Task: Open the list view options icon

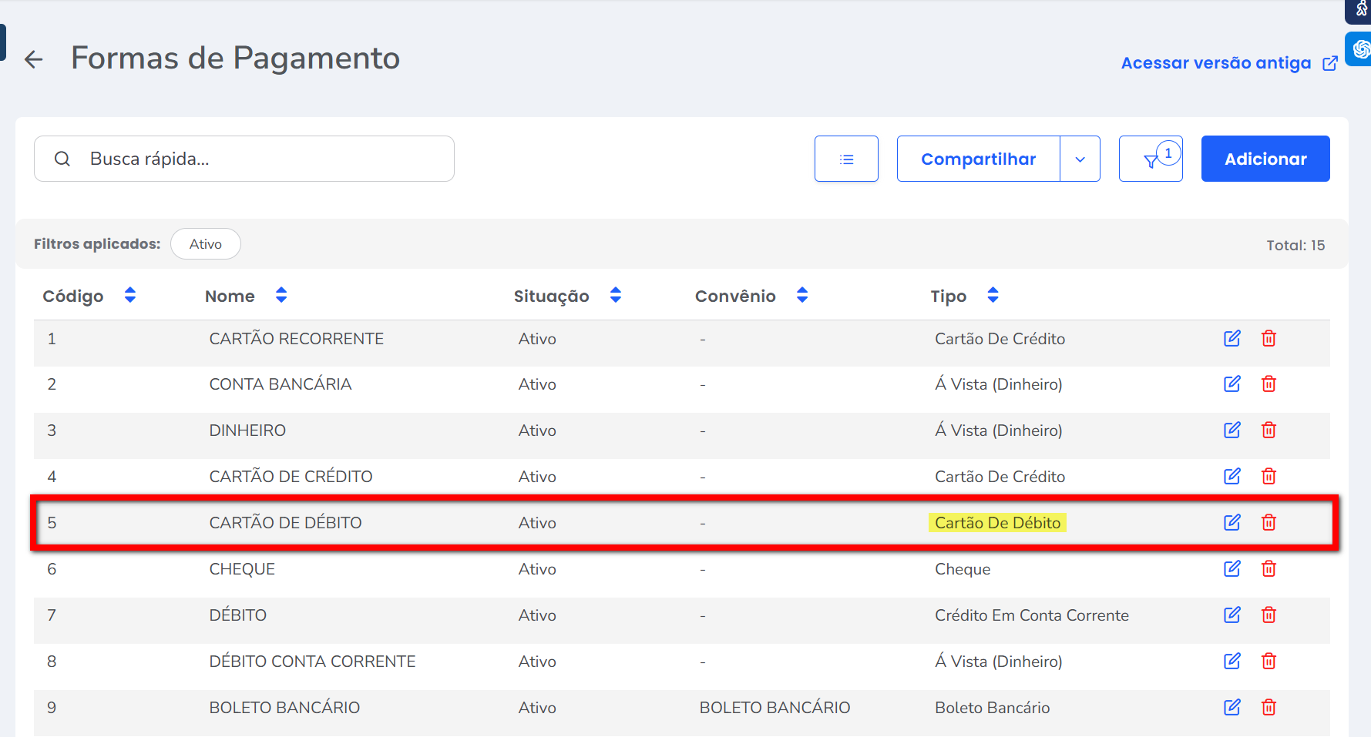Action: [x=846, y=159]
